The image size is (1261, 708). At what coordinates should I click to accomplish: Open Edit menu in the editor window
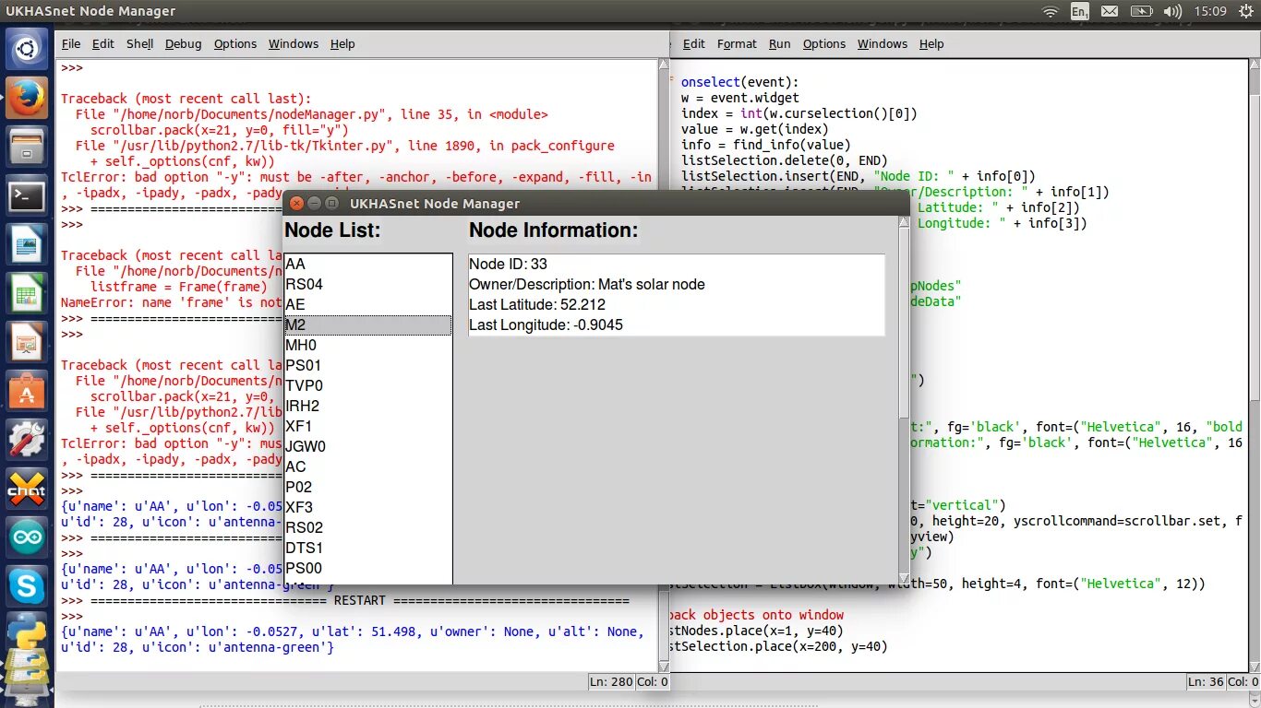(694, 43)
